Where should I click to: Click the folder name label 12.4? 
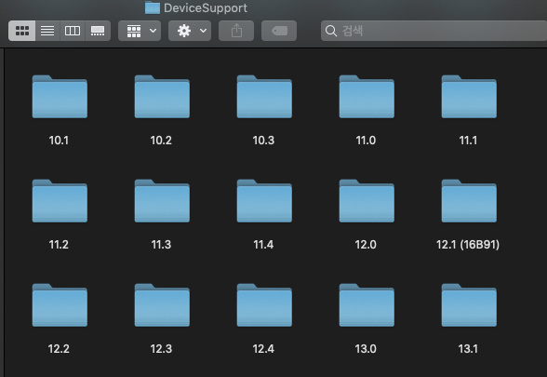coord(263,349)
